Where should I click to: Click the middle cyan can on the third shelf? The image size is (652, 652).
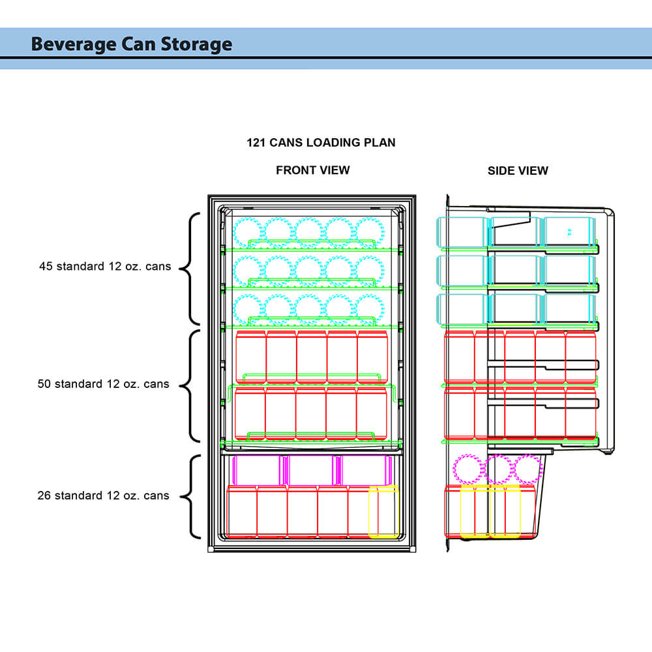pyautogui.click(x=309, y=308)
